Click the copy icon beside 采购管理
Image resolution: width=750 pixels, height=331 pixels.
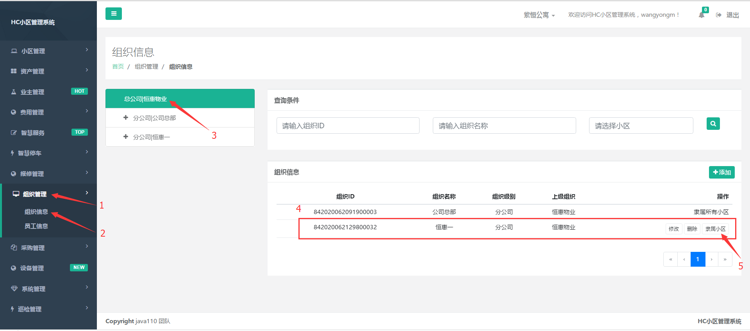coord(14,248)
